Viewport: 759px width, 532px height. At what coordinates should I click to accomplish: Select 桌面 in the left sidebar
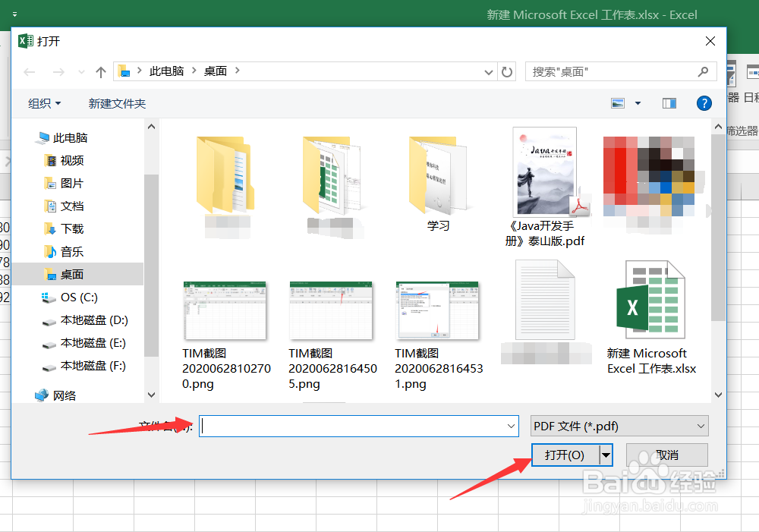pos(73,274)
